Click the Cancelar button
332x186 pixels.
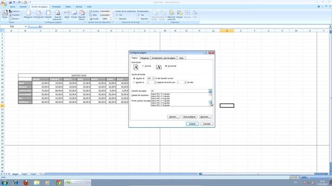coord(207,124)
